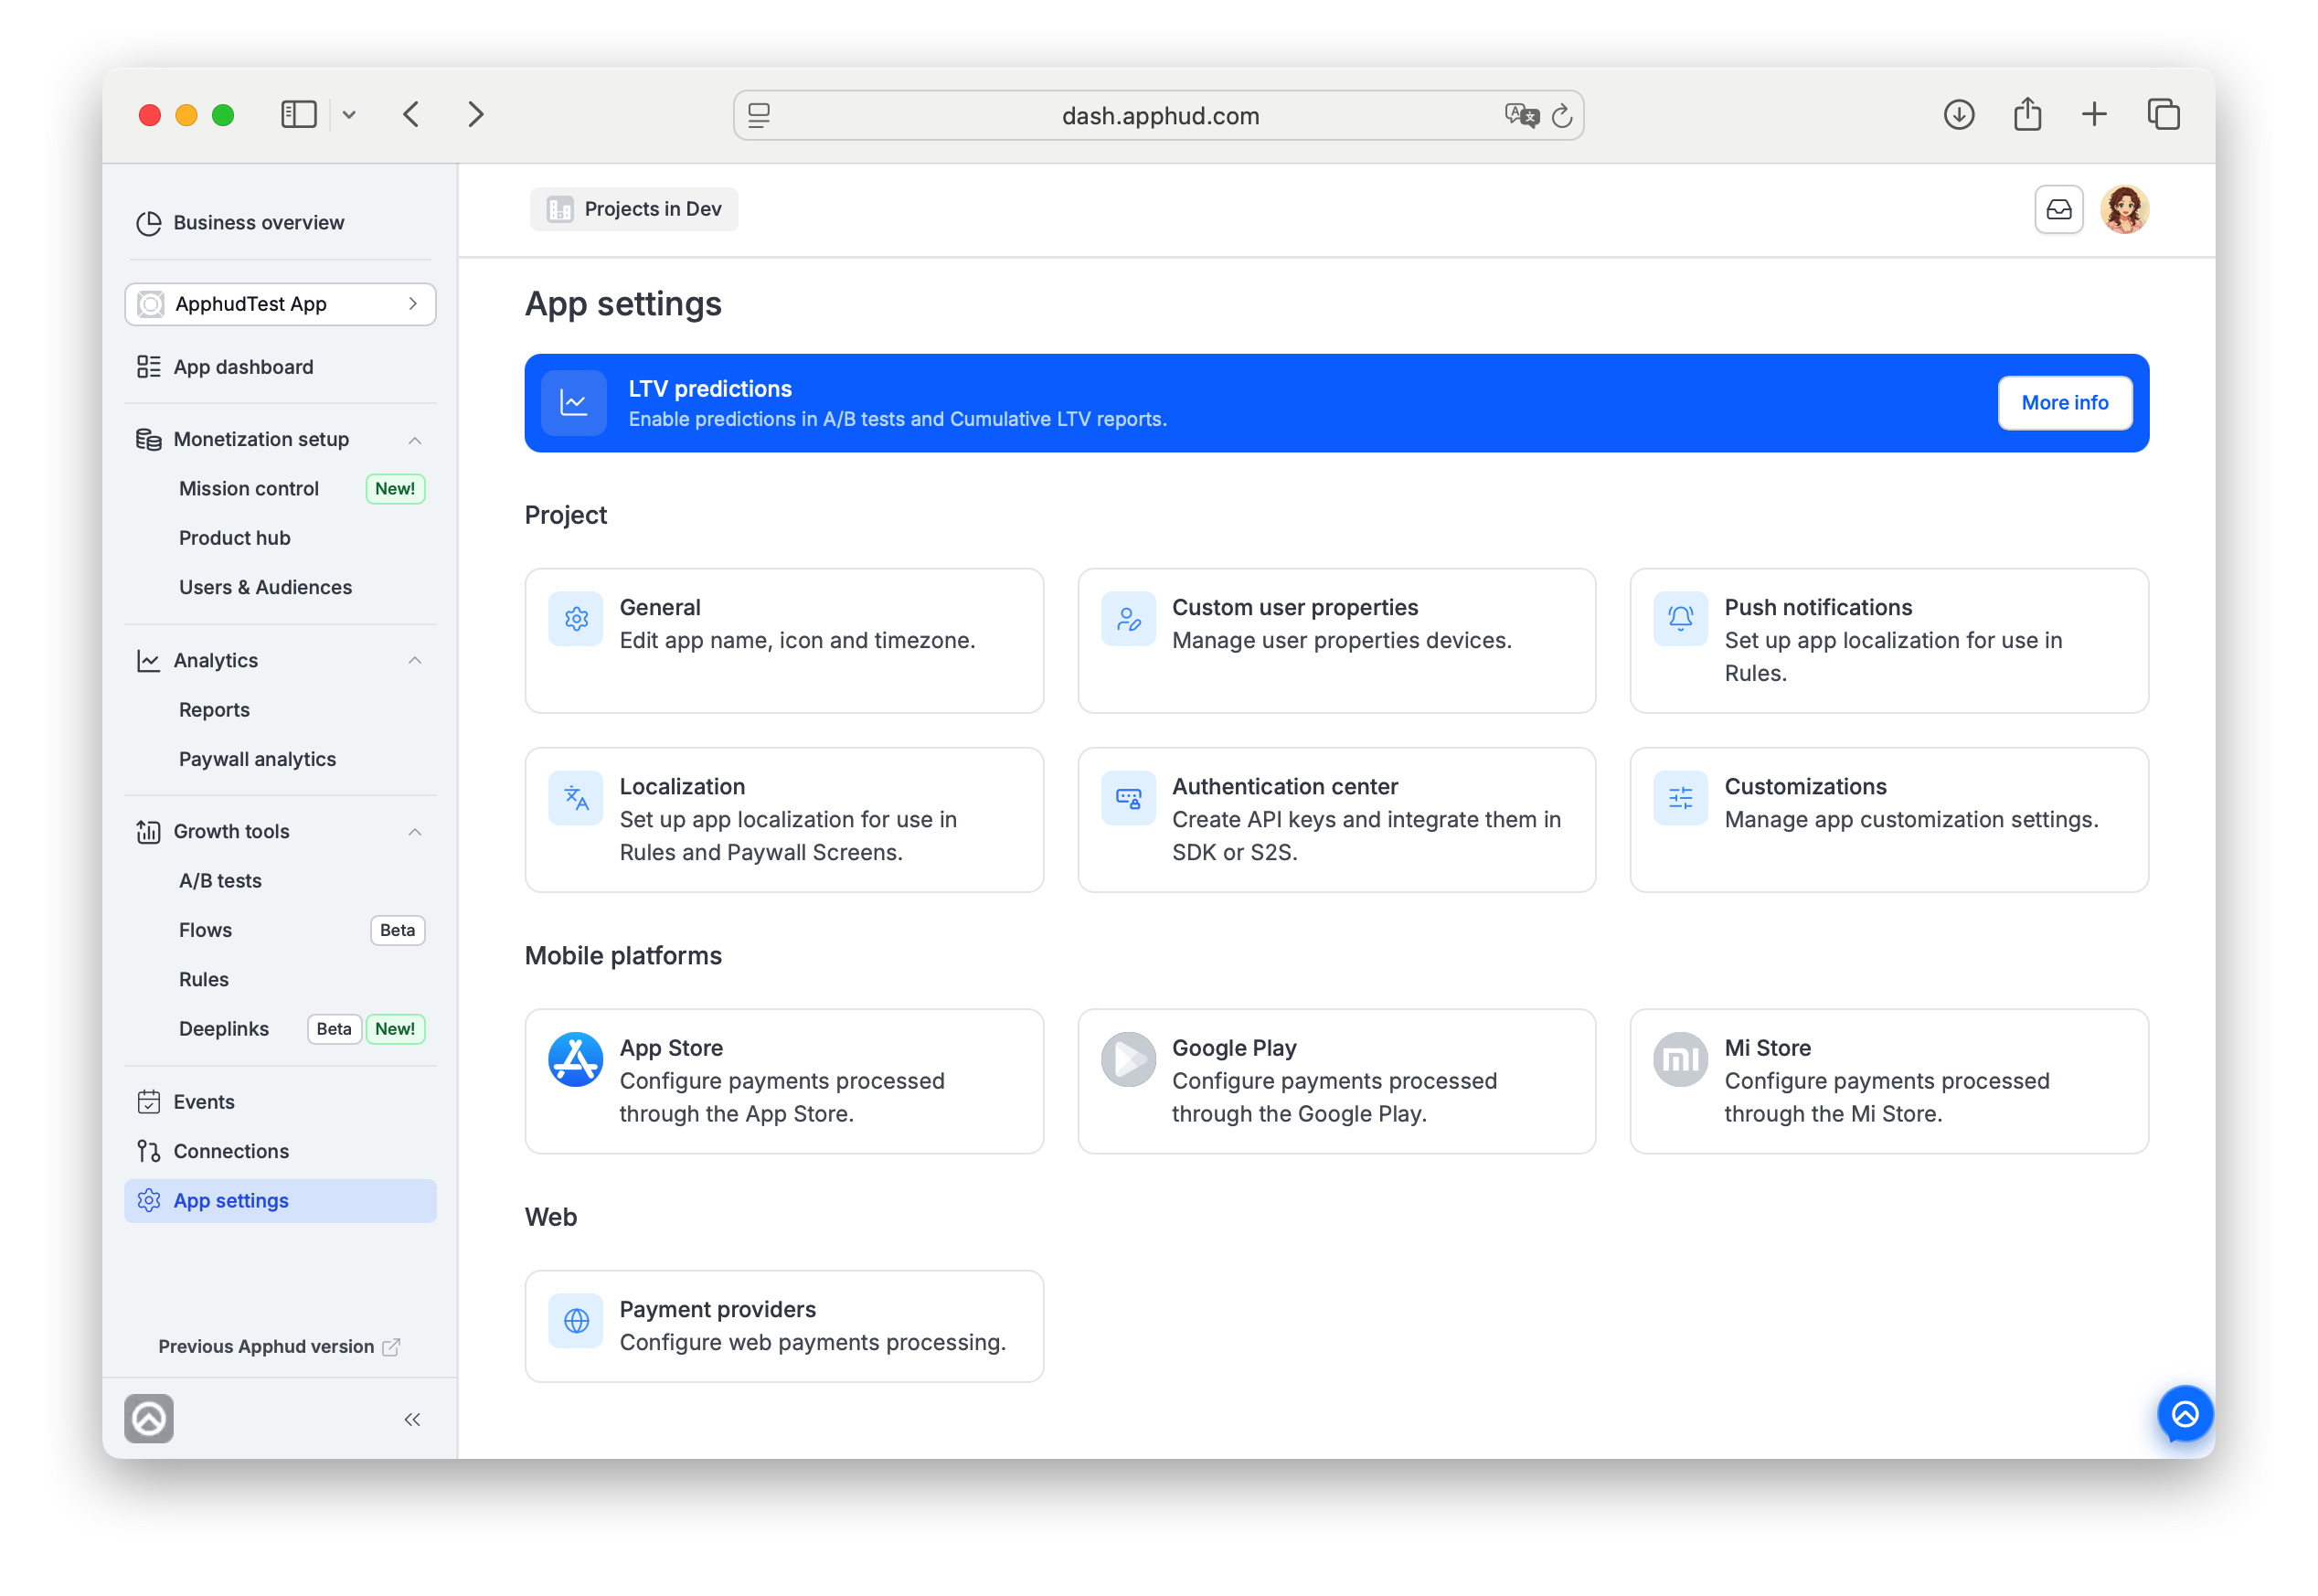
Task: Open the support chat bubble
Action: click(2184, 1414)
